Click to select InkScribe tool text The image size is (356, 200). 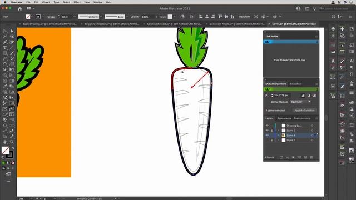[289, 60]
